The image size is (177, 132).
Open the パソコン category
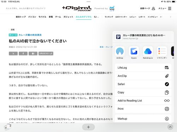tap(32, 17)
